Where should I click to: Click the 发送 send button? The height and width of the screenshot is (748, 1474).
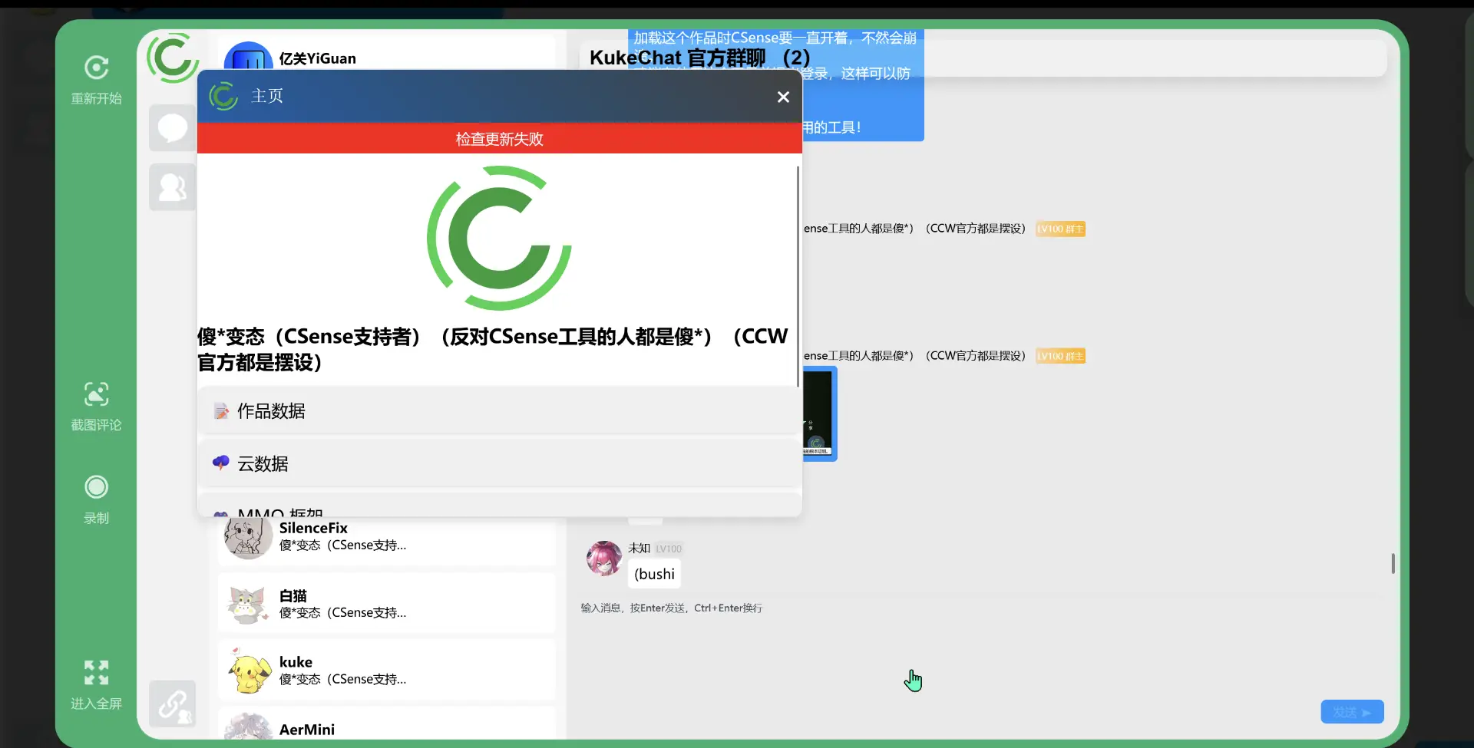click(x=1352, y=712)
